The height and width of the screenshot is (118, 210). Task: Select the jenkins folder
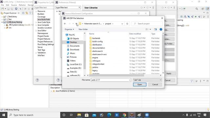tap(95, 67)
